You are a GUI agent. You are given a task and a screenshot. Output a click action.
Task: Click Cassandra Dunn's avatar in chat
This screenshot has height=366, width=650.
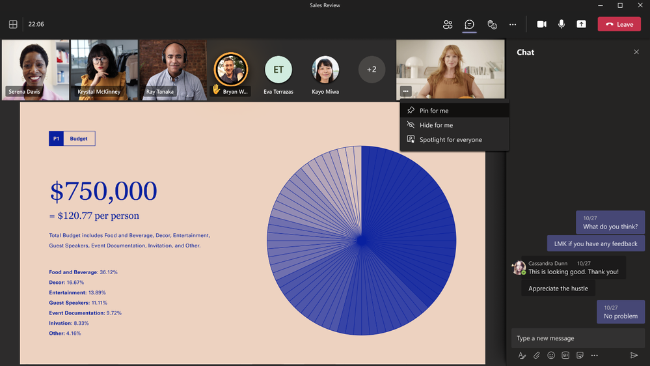click(x=519, y=268)
